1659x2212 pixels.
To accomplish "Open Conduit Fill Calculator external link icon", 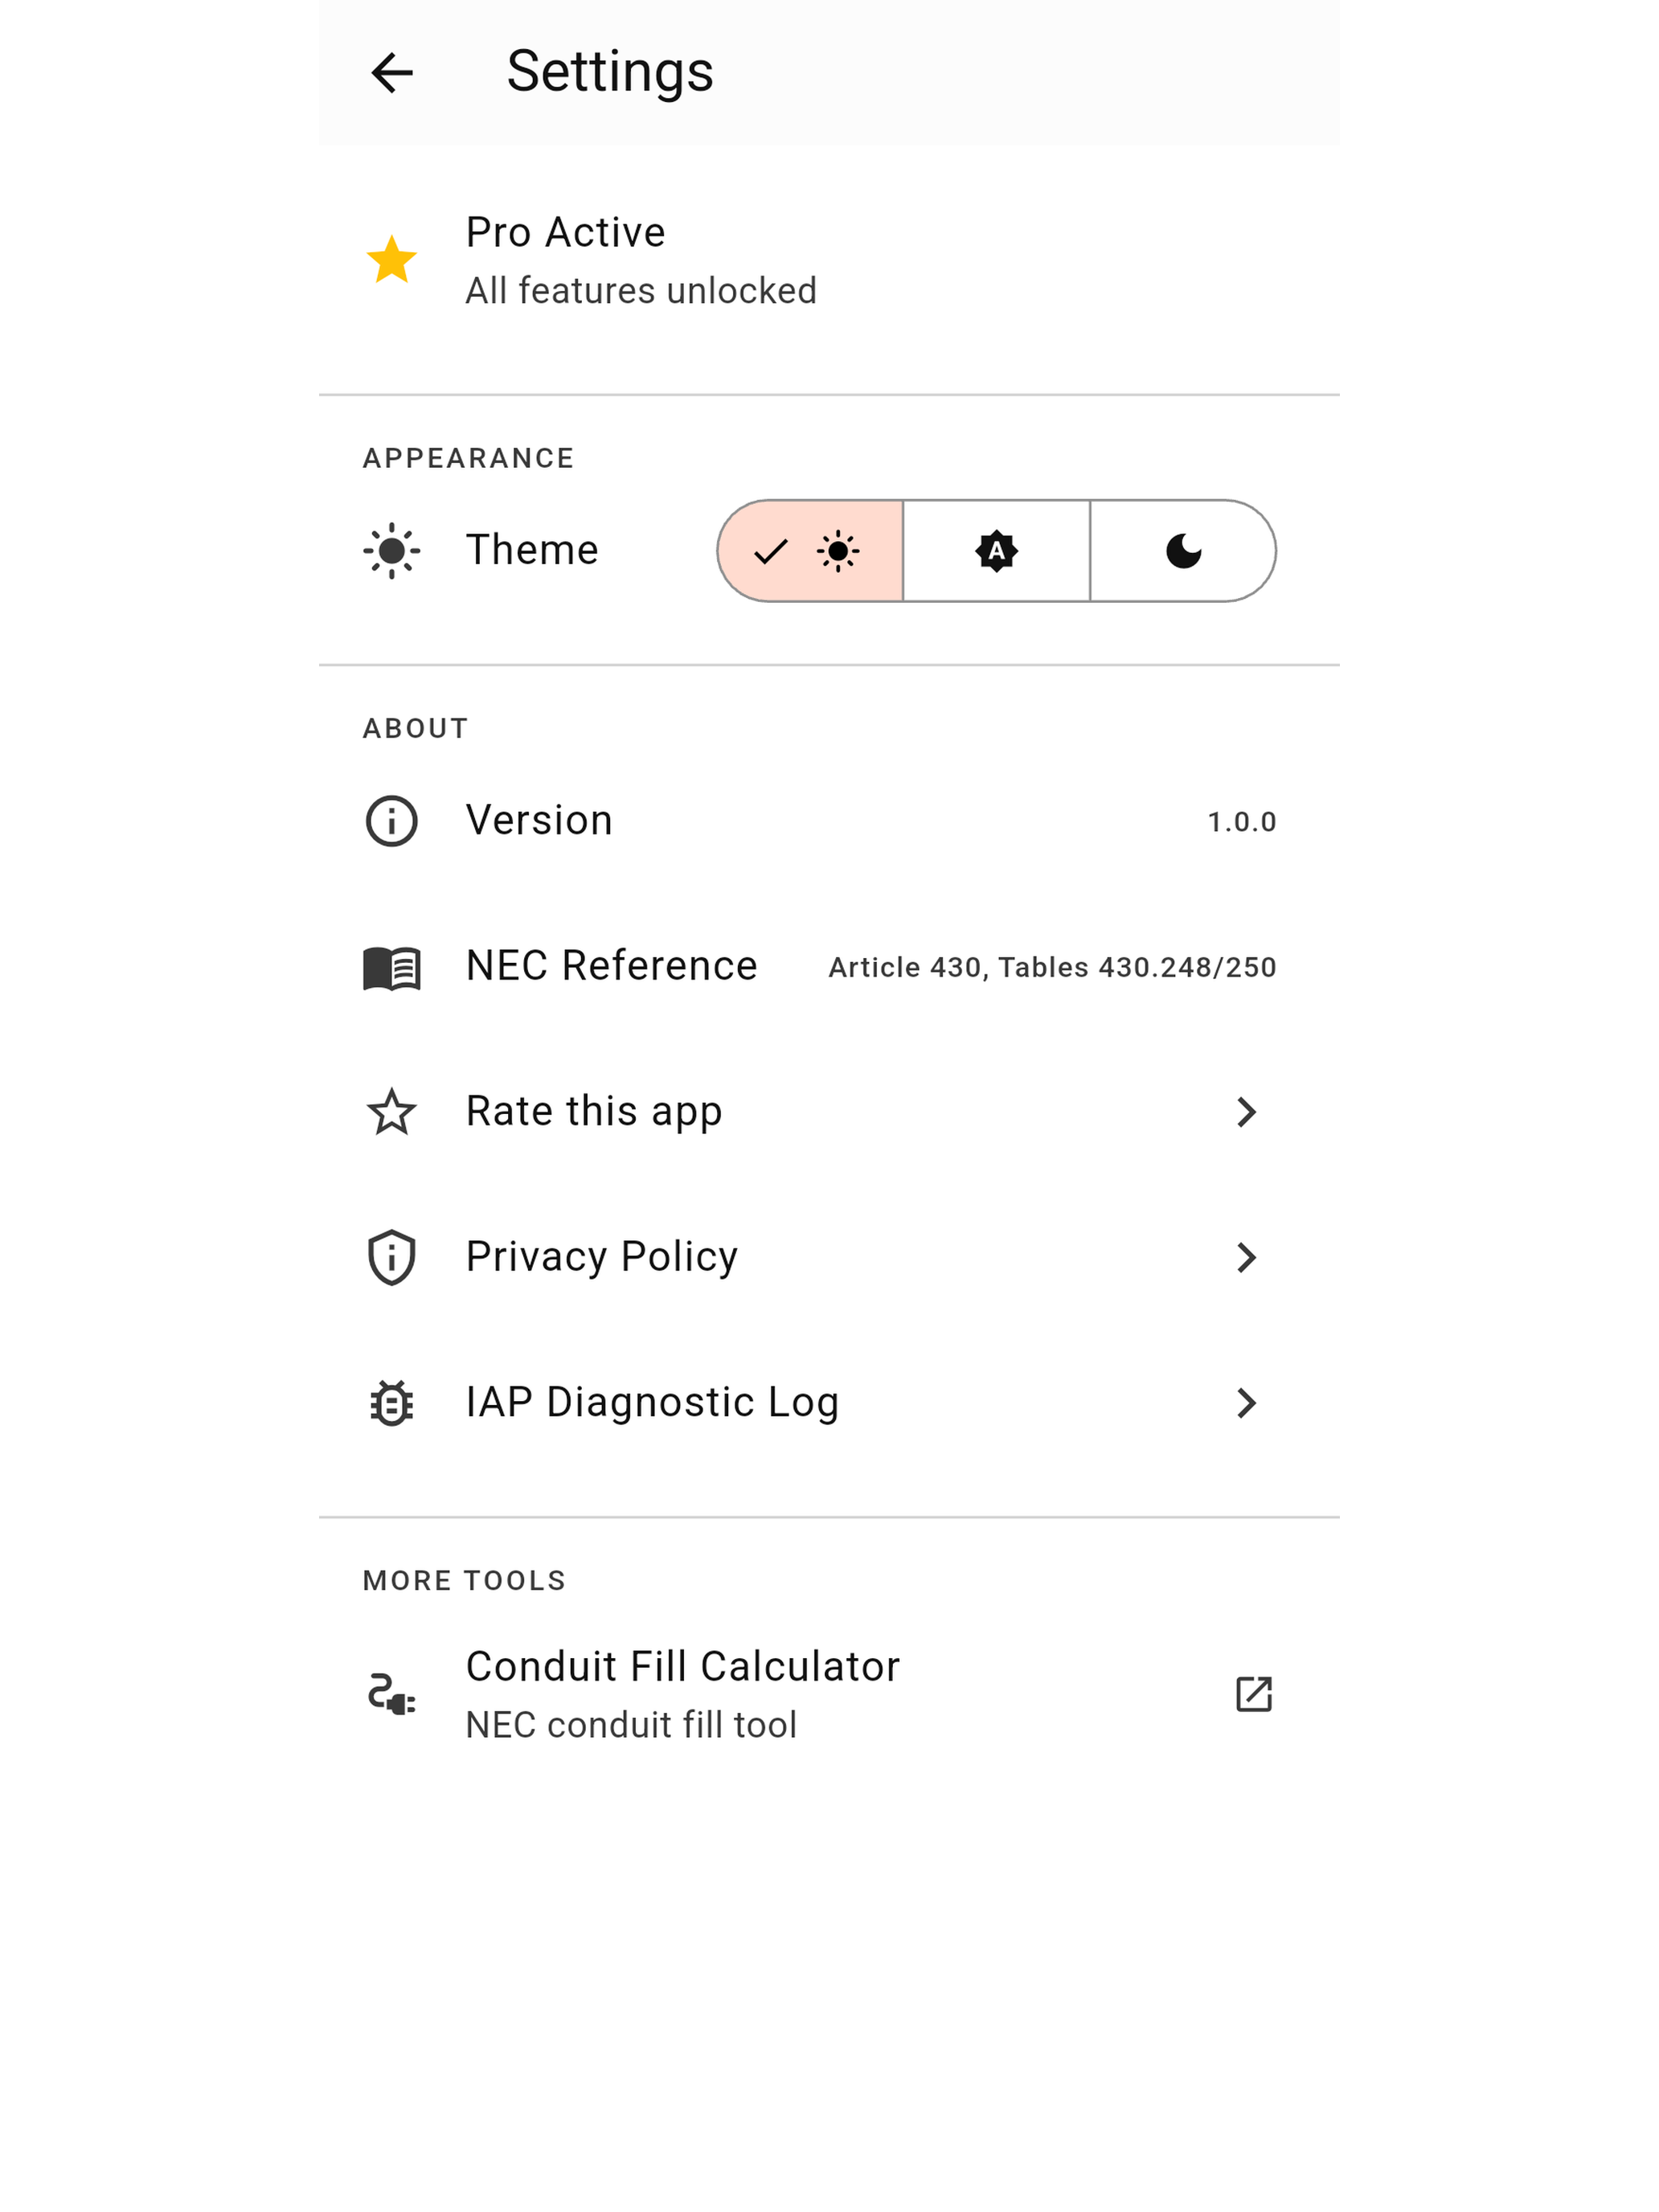I will pos(1253,1694).
